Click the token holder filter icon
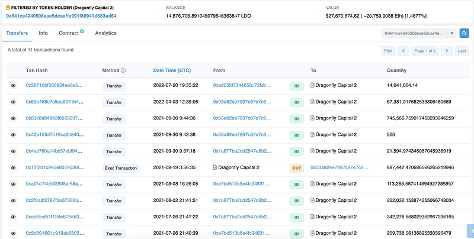The image size is (474, 239). tap(8, 8)
